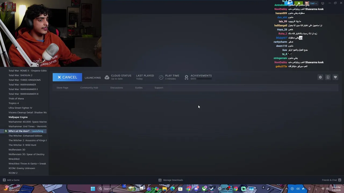
Task: Open File Explorer from taskbar
Action: (164, 189)
